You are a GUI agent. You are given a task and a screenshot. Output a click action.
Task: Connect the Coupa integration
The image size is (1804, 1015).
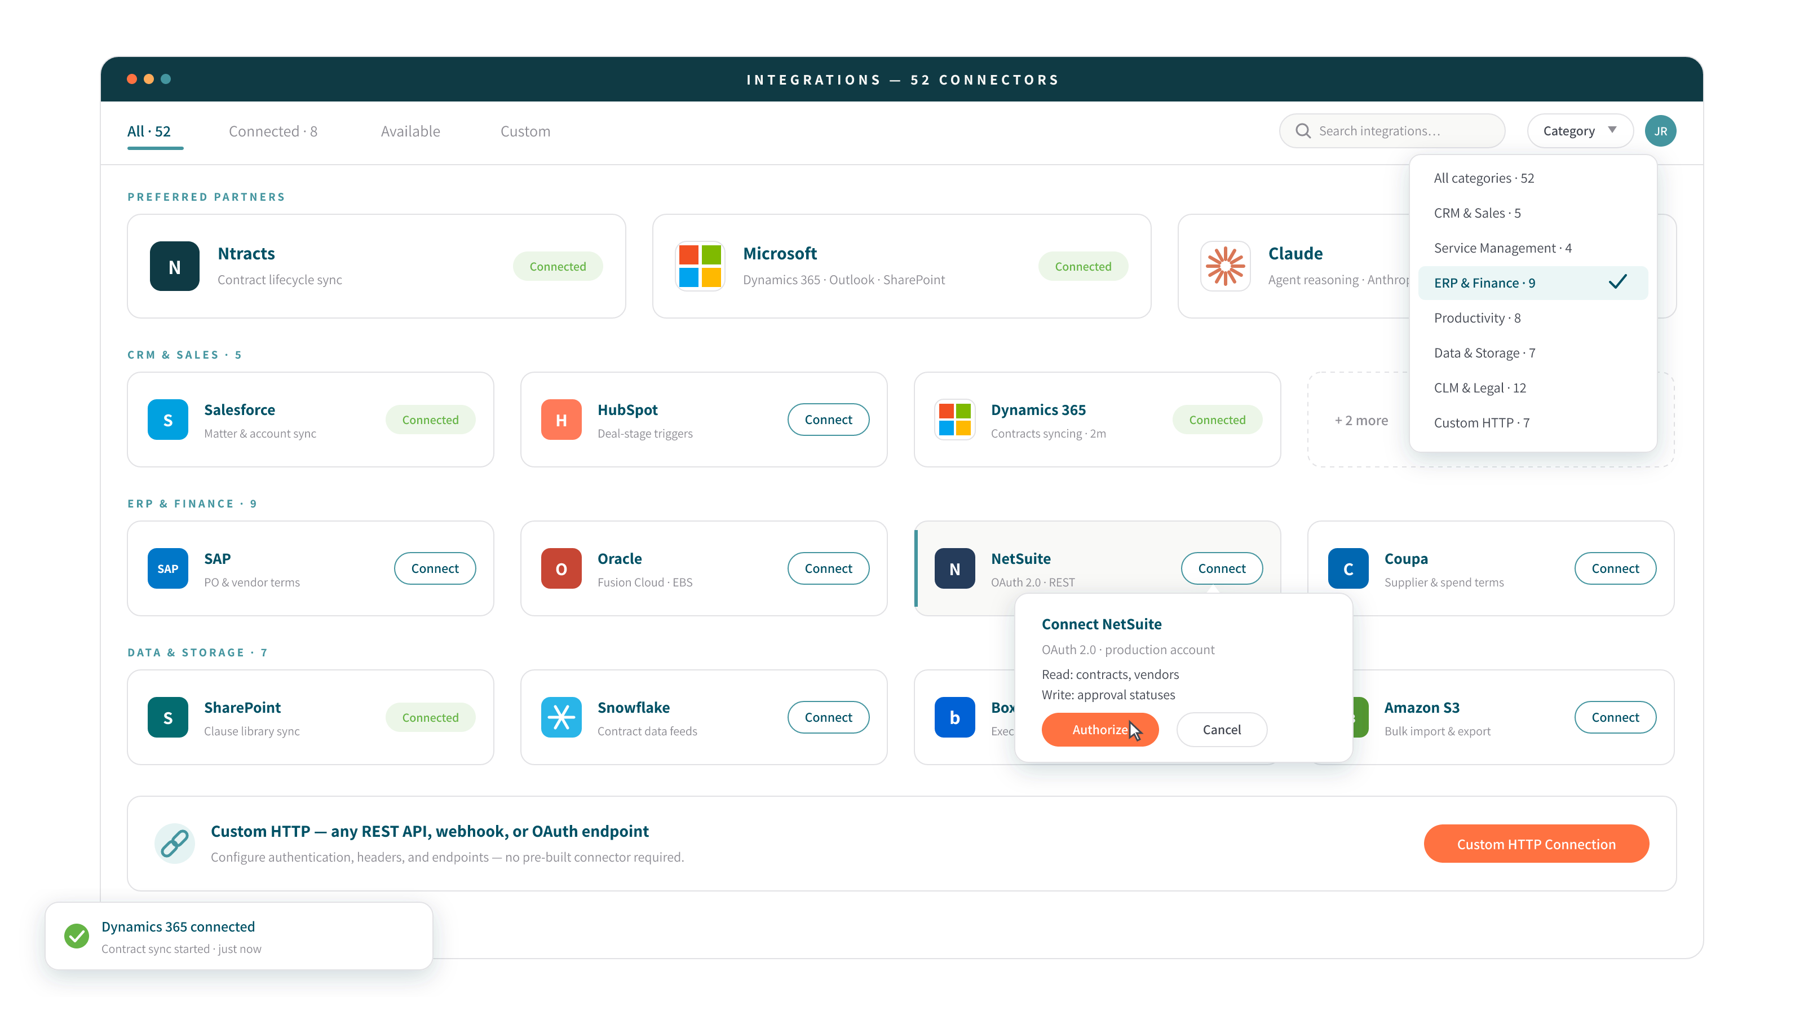(x=1615, y=568)
